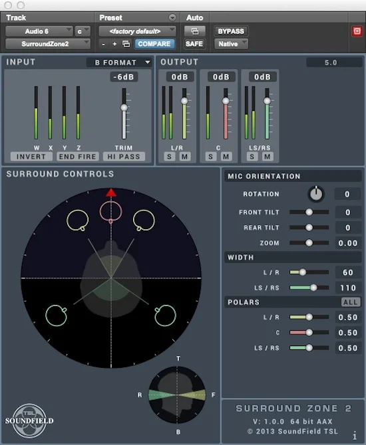Viewport: 366px width, 445px height.
Task: Select the pink center mic polar circle
Action: [x=111, y=211]
